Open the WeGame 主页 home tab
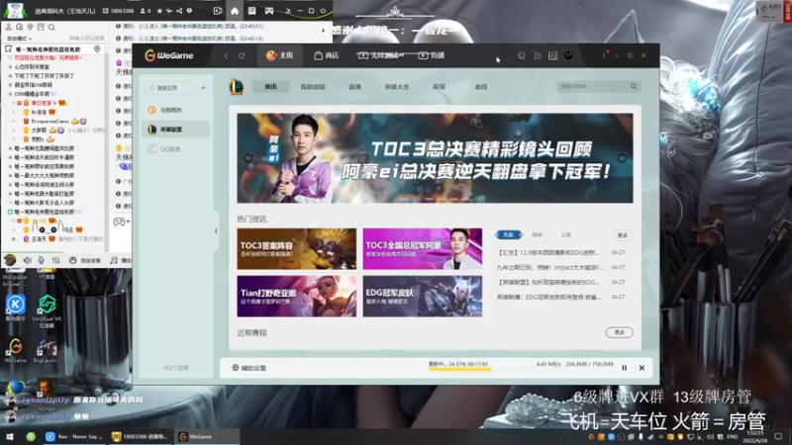This screenshot has height=445, width=792. click(280, 55)
